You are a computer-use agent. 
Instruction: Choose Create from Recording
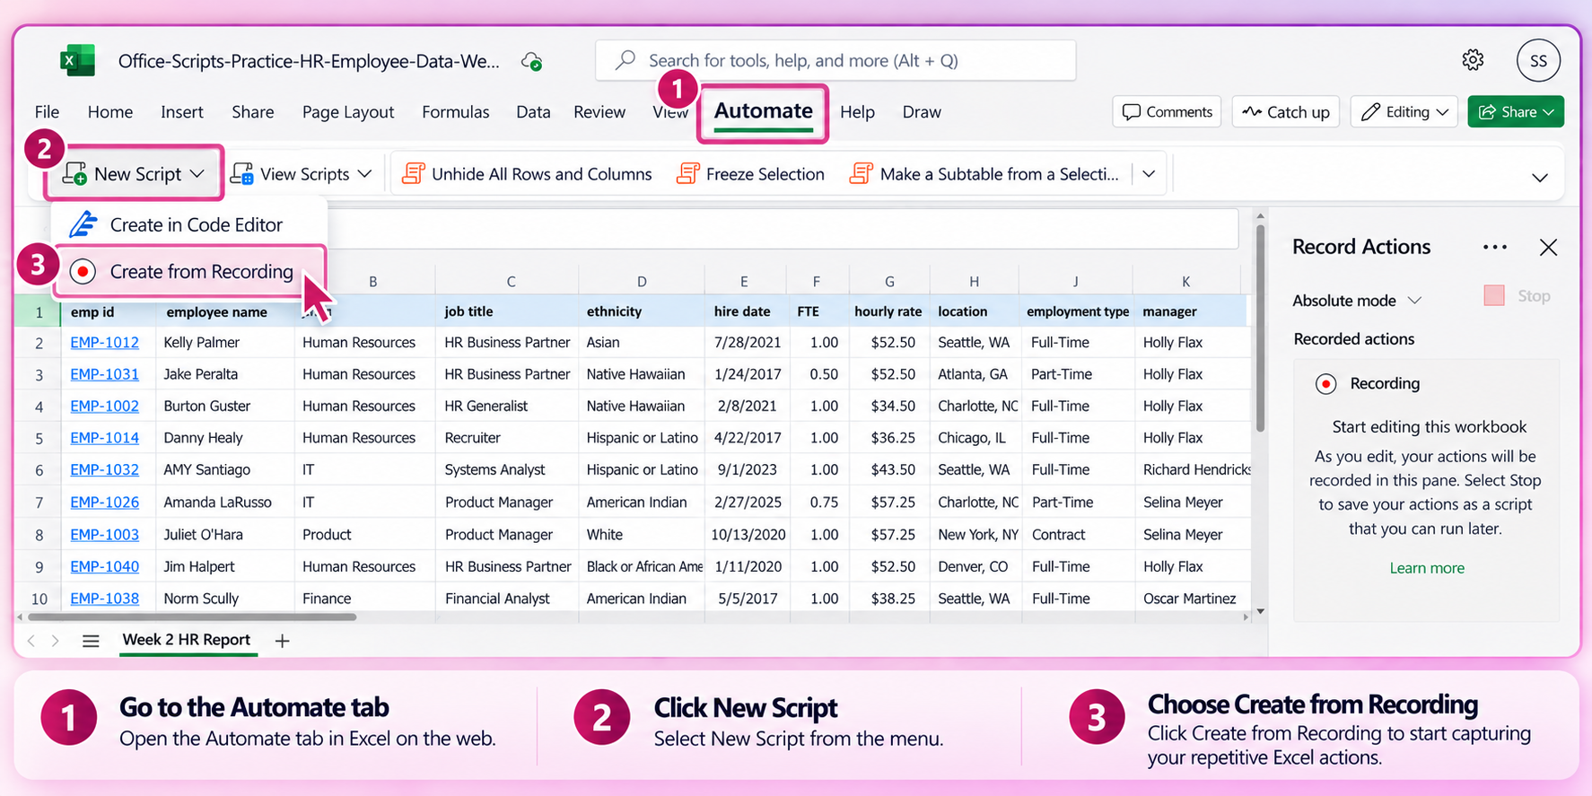(189, 271)
